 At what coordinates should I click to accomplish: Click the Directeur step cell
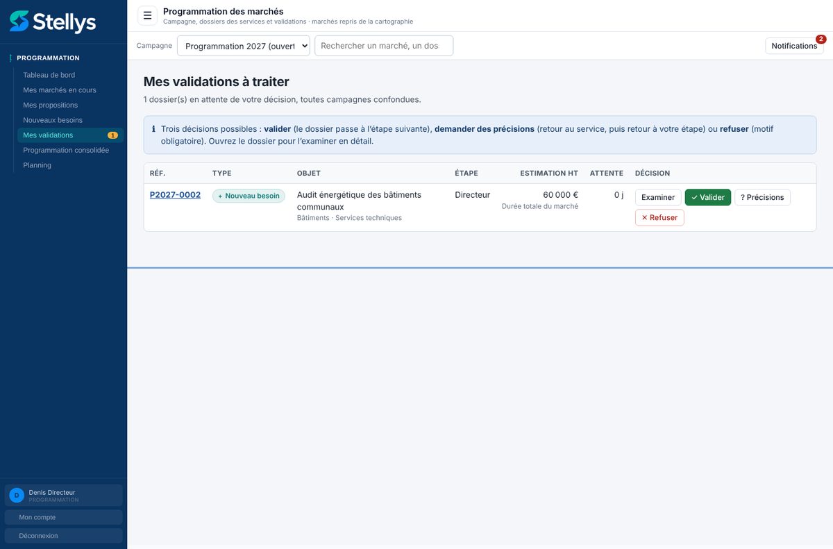473,195
